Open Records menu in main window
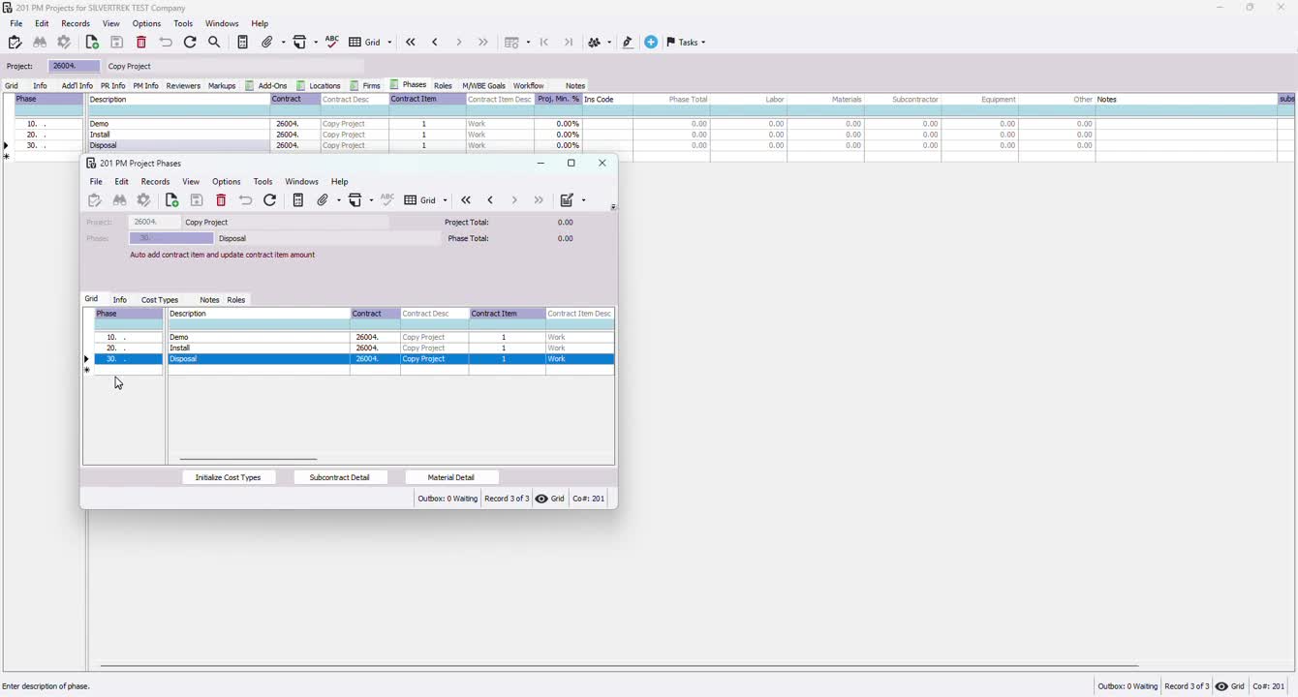Viewport: 1298px width, 697px height. click(x=76, y=24)
